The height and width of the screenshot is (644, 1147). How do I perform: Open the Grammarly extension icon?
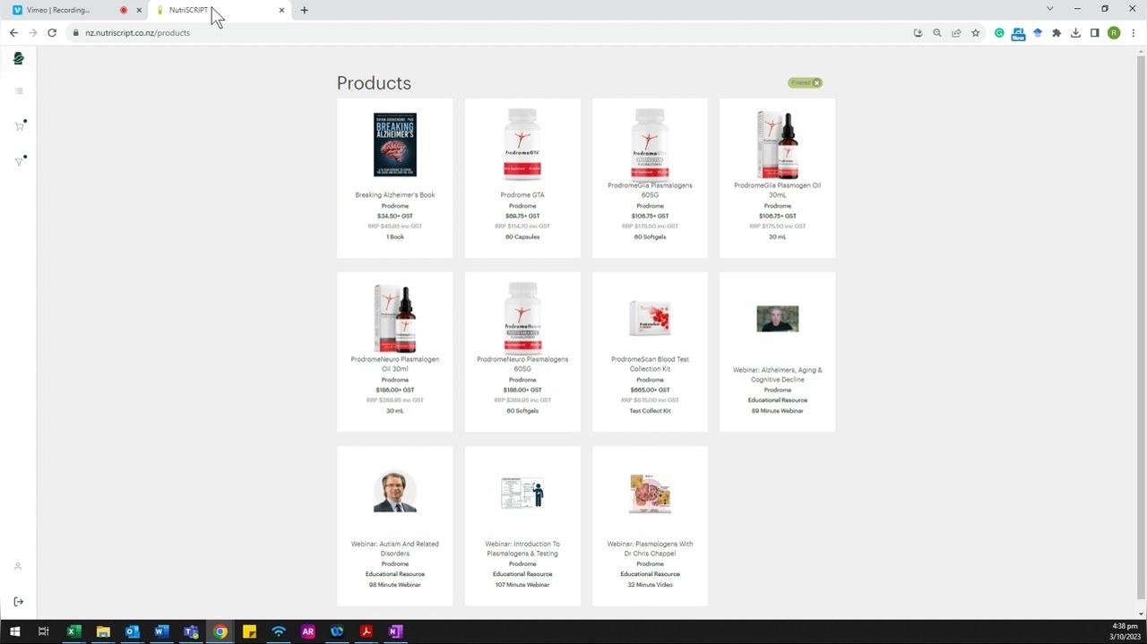click(999, 33)
